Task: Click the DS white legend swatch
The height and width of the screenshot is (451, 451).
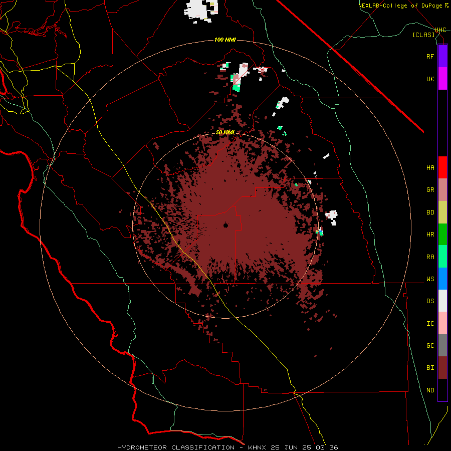Action: pyautogui.click(x=442, y=301)
